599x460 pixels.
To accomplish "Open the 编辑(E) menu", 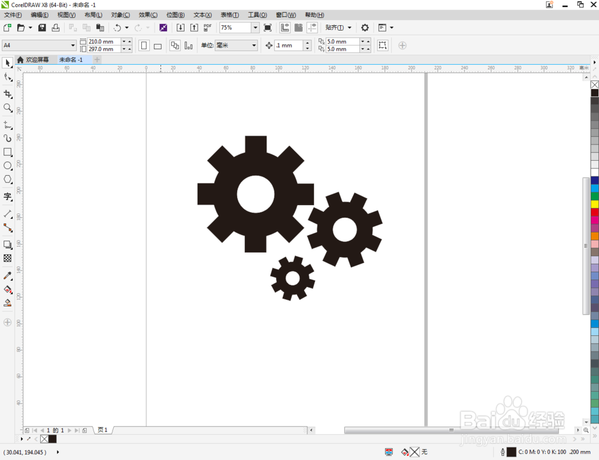I will click(40, 15).
